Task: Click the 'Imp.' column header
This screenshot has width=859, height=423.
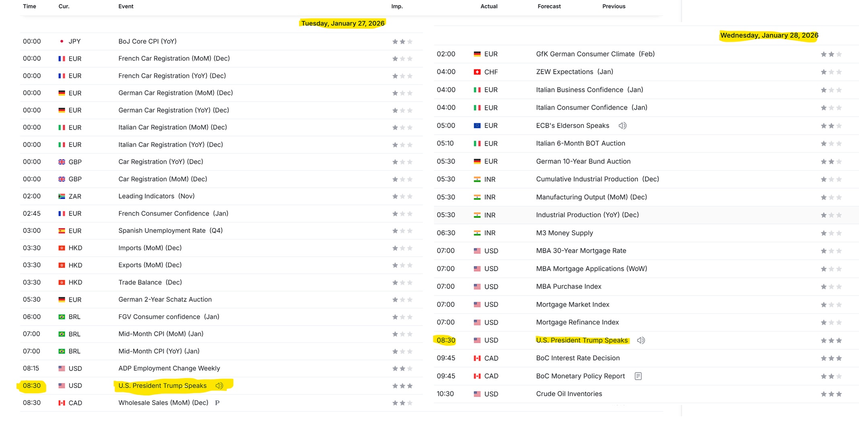Action: 397,6
